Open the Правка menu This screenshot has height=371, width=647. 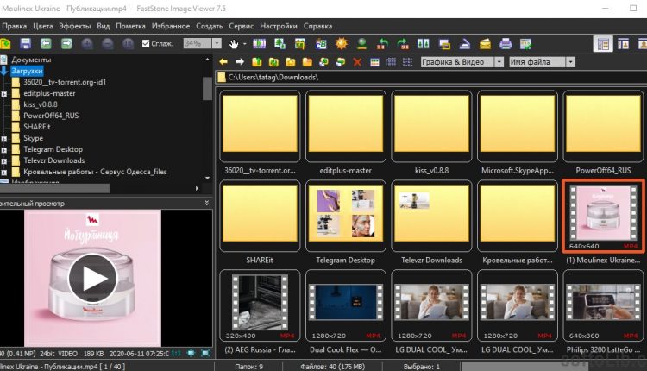14,26
